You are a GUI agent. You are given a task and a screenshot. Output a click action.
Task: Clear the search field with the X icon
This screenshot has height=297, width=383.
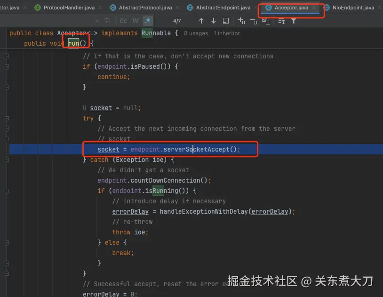pos(97,21)
